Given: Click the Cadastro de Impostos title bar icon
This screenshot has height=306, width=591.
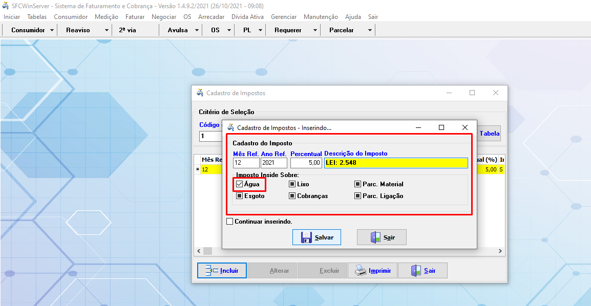Looking at the screenshot, I should [200, 93].
